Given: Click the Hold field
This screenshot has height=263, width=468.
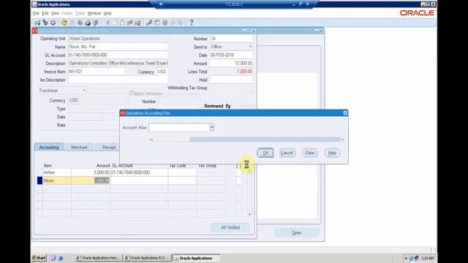Looking at the screenshot, I should [232, 80].
